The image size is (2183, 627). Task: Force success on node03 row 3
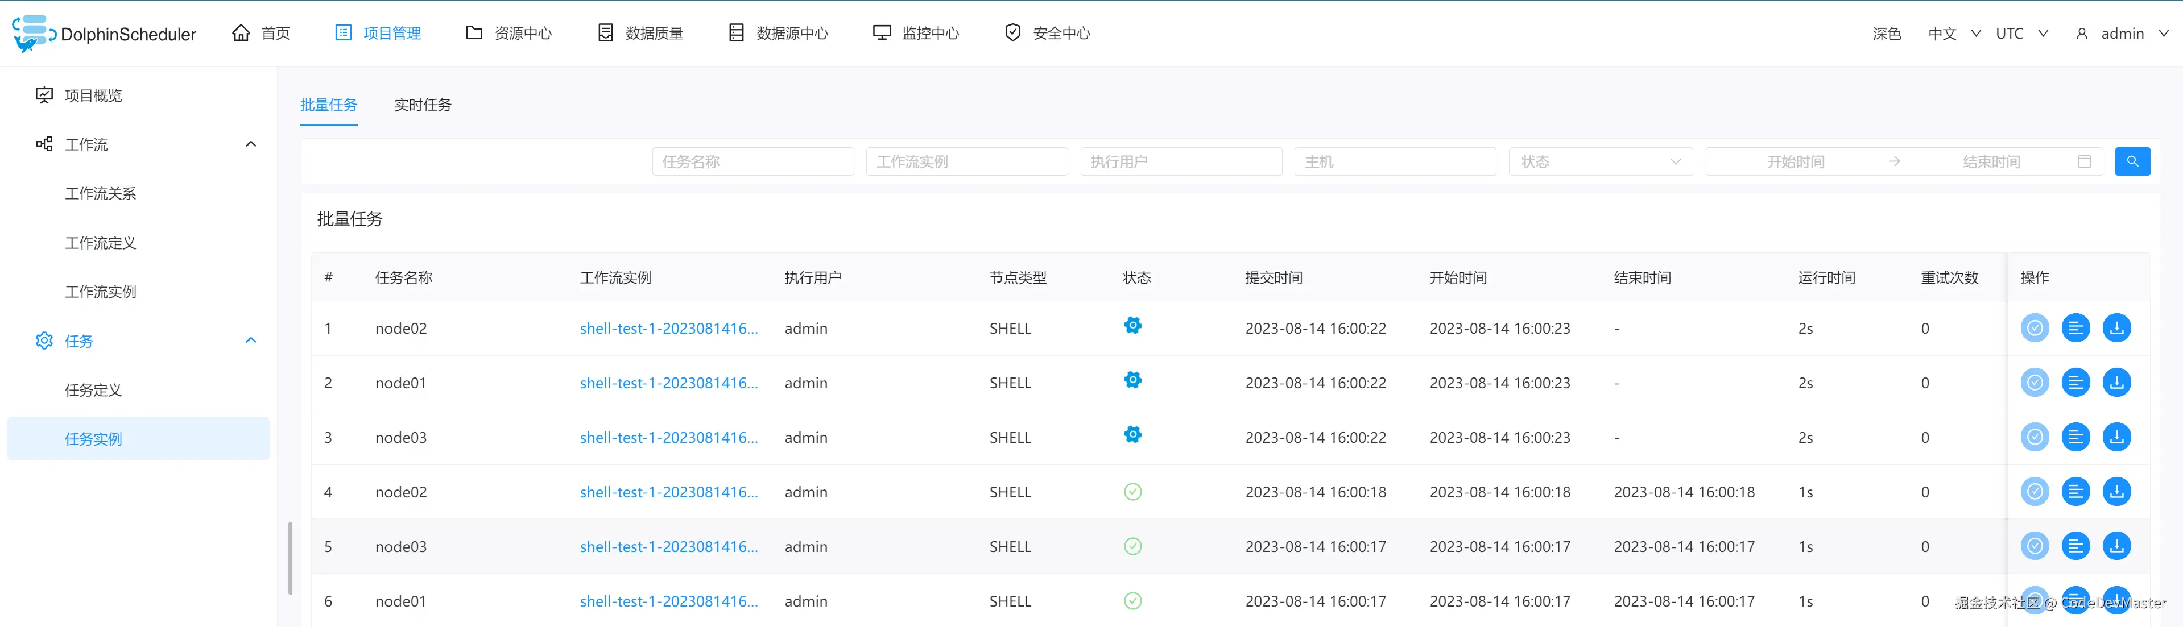pyautogui.click(x=2034, y=437)
